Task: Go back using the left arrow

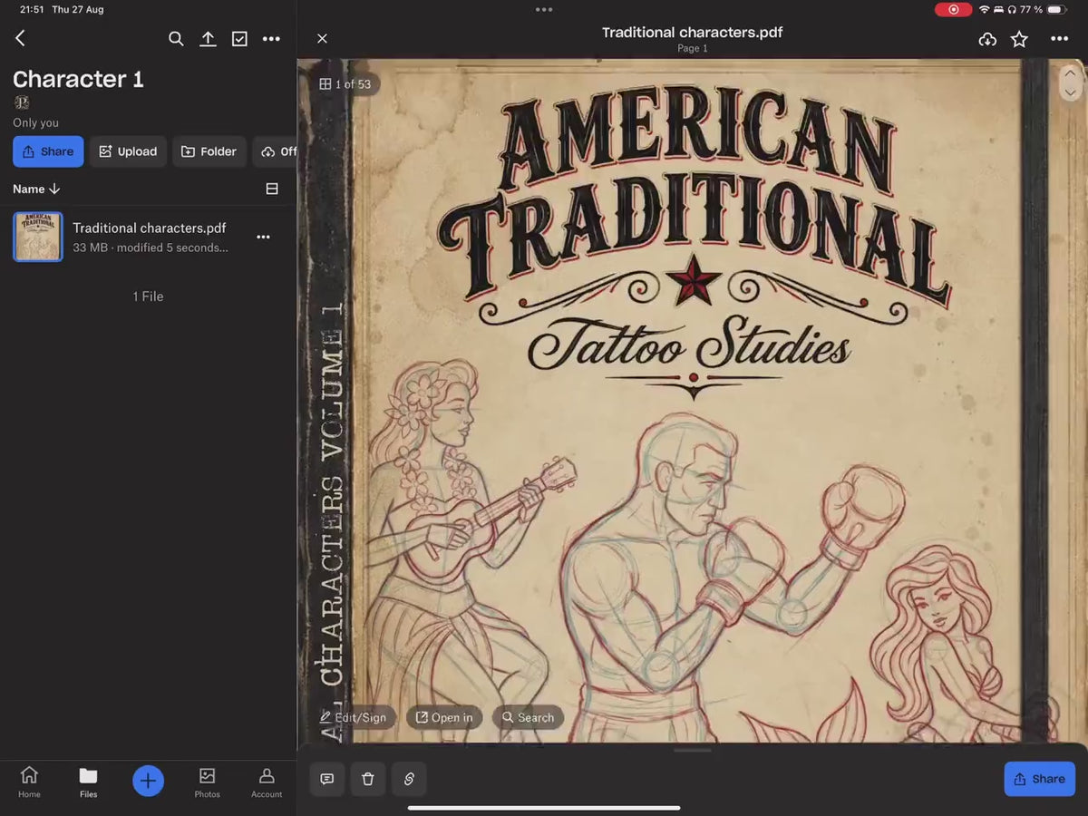Action: point(20,38)
